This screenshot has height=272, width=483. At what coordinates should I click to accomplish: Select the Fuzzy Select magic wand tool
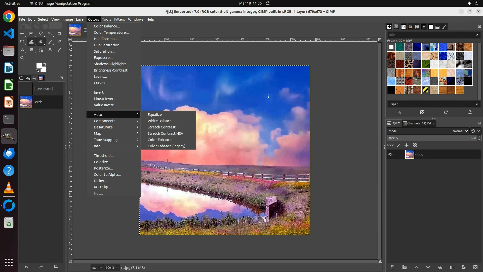50,33
